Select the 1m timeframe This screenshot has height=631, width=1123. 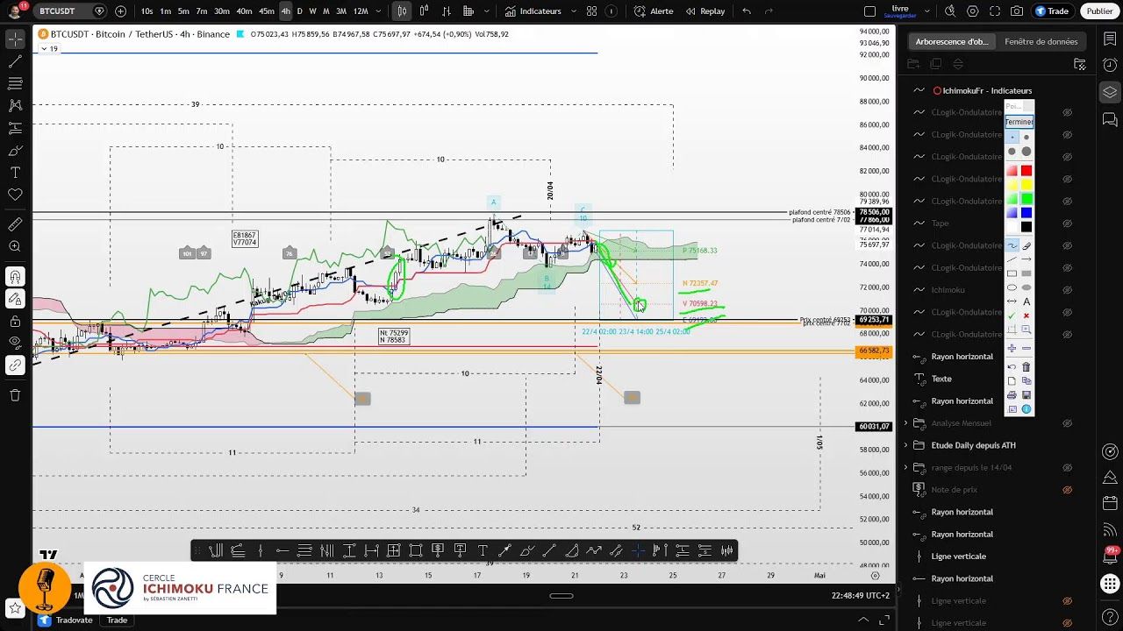165,11
